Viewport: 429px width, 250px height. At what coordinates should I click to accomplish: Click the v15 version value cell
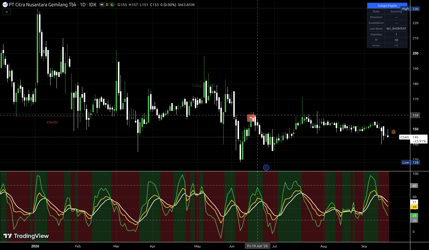[396, 45]
